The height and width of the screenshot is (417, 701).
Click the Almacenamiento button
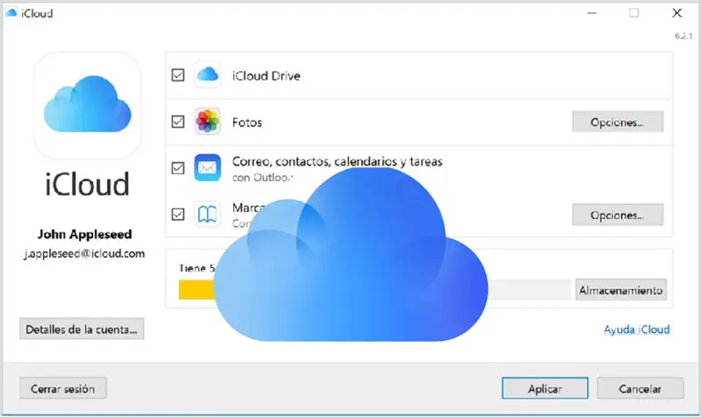tap(620, 290)
